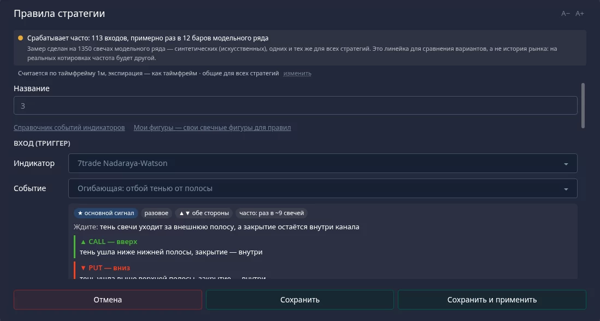Expand the Событие dropdown with Огибающая option
Image resolution: width=600 pixels, height=321 pixels.
(x=322, y=188)
